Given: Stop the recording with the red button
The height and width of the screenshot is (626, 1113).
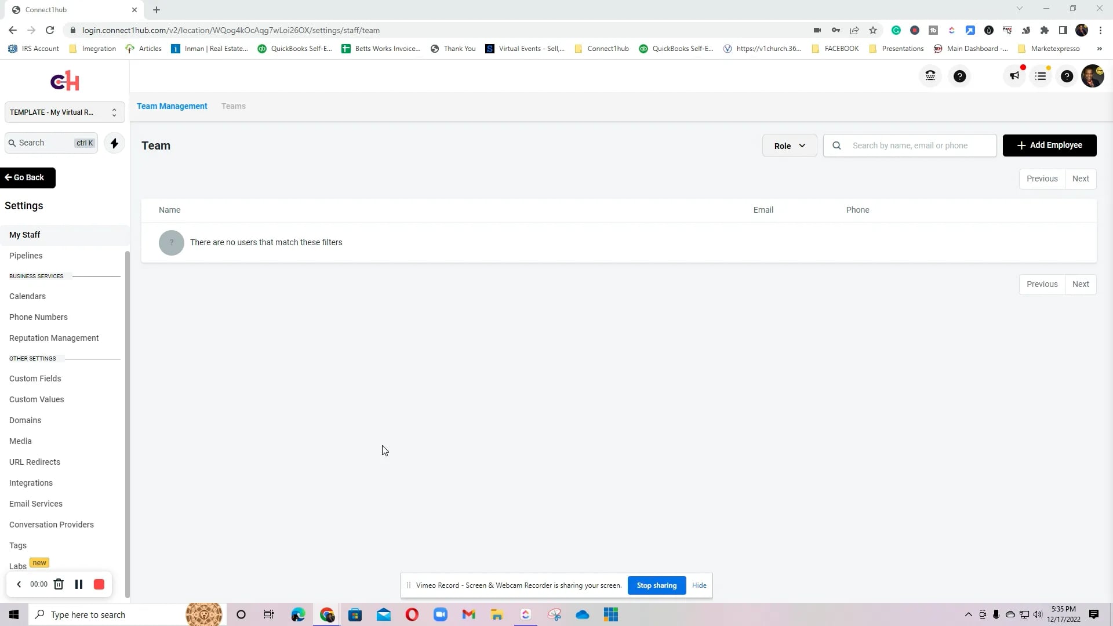Looking at the screenshot, I should tap(99, 584).
